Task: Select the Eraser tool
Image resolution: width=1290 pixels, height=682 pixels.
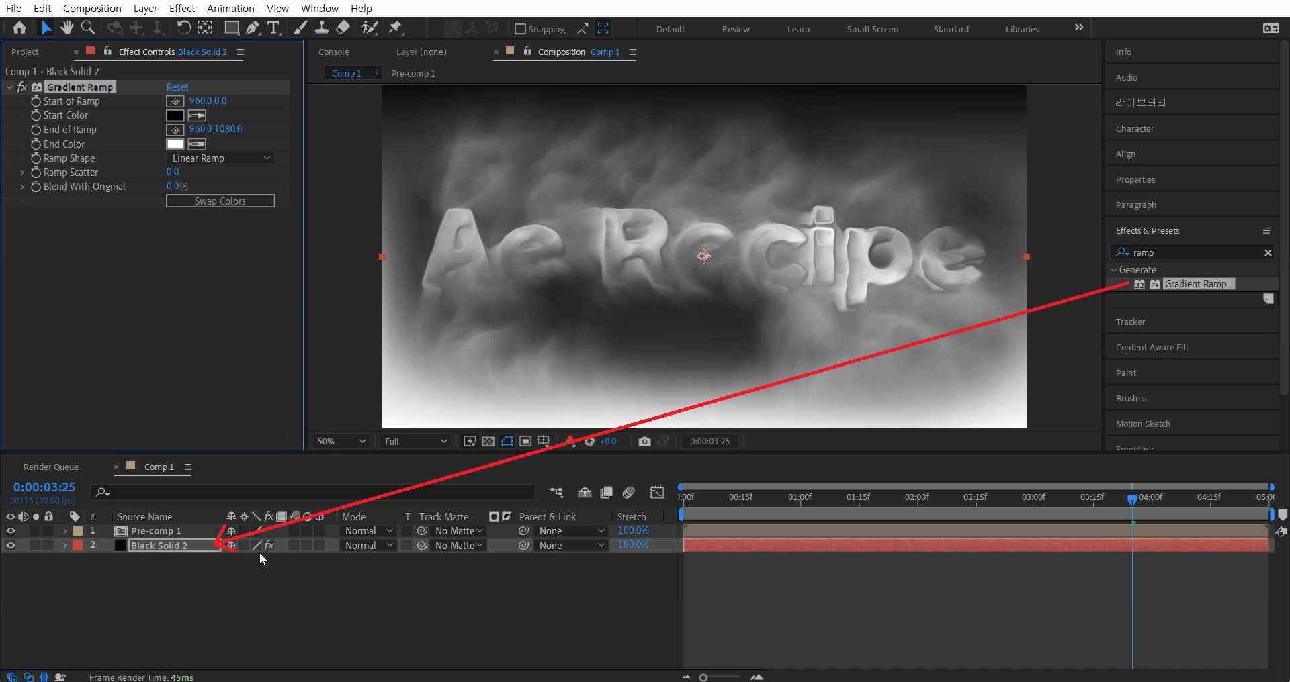Action: click(343, 28)
